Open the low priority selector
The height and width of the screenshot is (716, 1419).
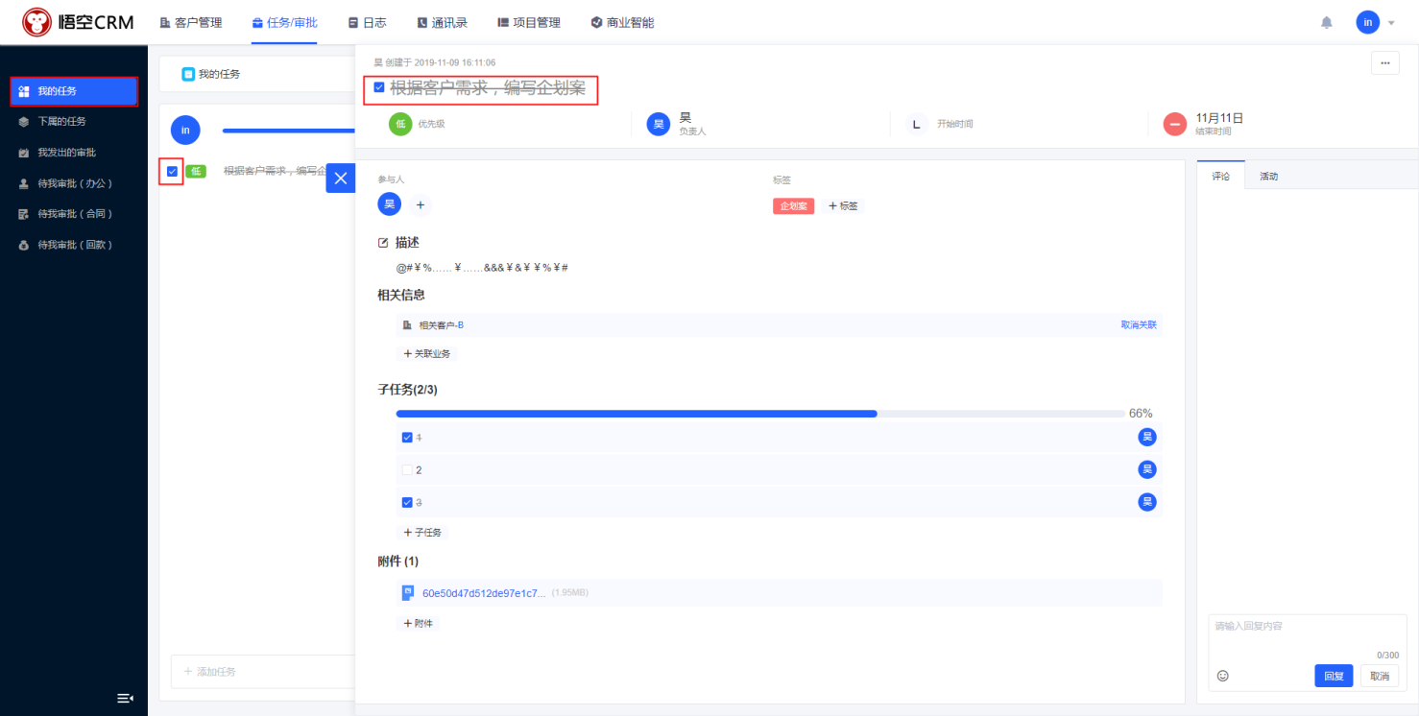(x=400, y=124)
